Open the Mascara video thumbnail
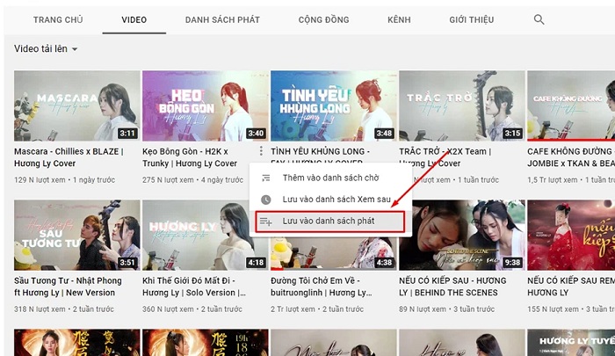The image size is (615, 356). point(77,105)
